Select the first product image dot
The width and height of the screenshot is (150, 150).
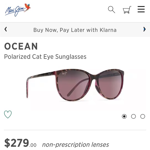point(124,116)
